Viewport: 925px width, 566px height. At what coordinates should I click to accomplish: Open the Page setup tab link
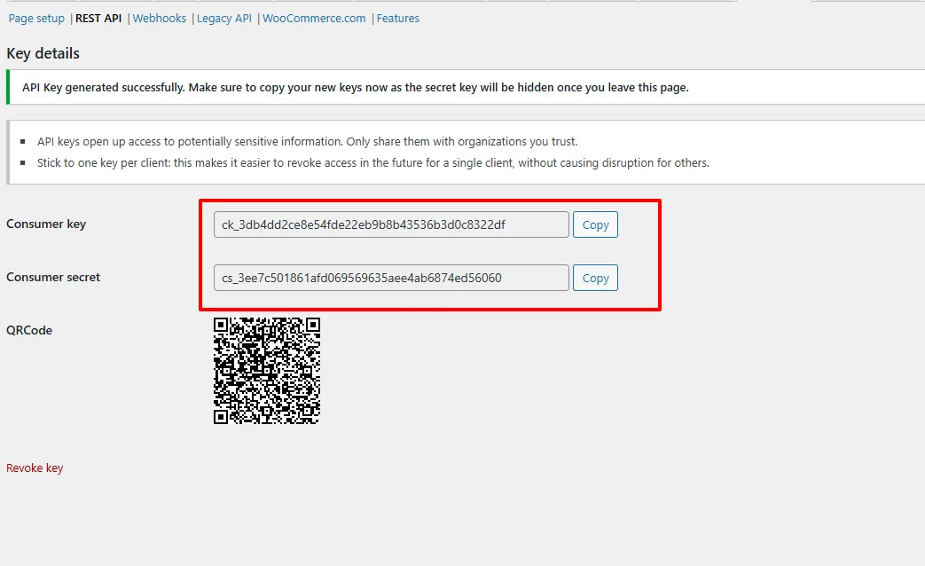36,19
